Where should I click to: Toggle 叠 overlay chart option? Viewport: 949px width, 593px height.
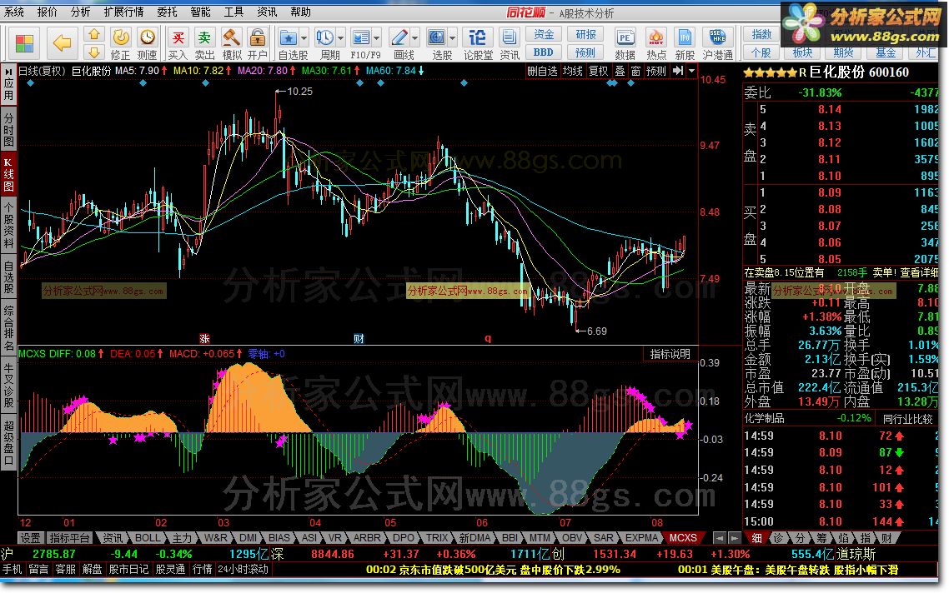(620, 71)
